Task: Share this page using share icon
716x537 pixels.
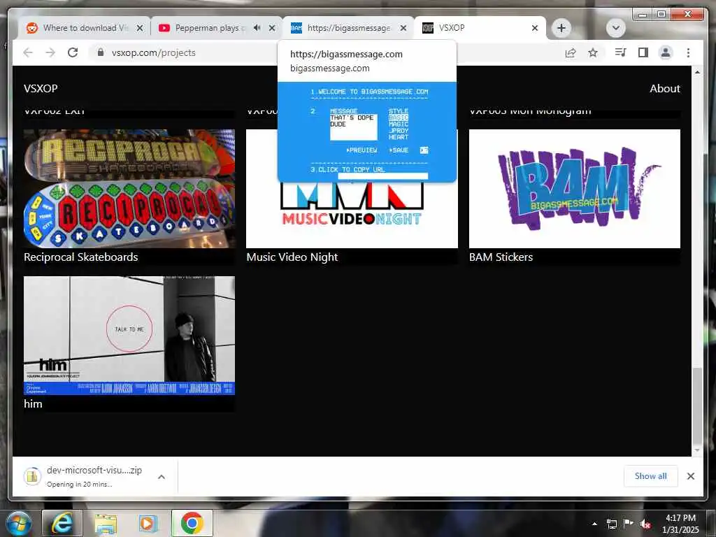Action: (x=571, y=52)
